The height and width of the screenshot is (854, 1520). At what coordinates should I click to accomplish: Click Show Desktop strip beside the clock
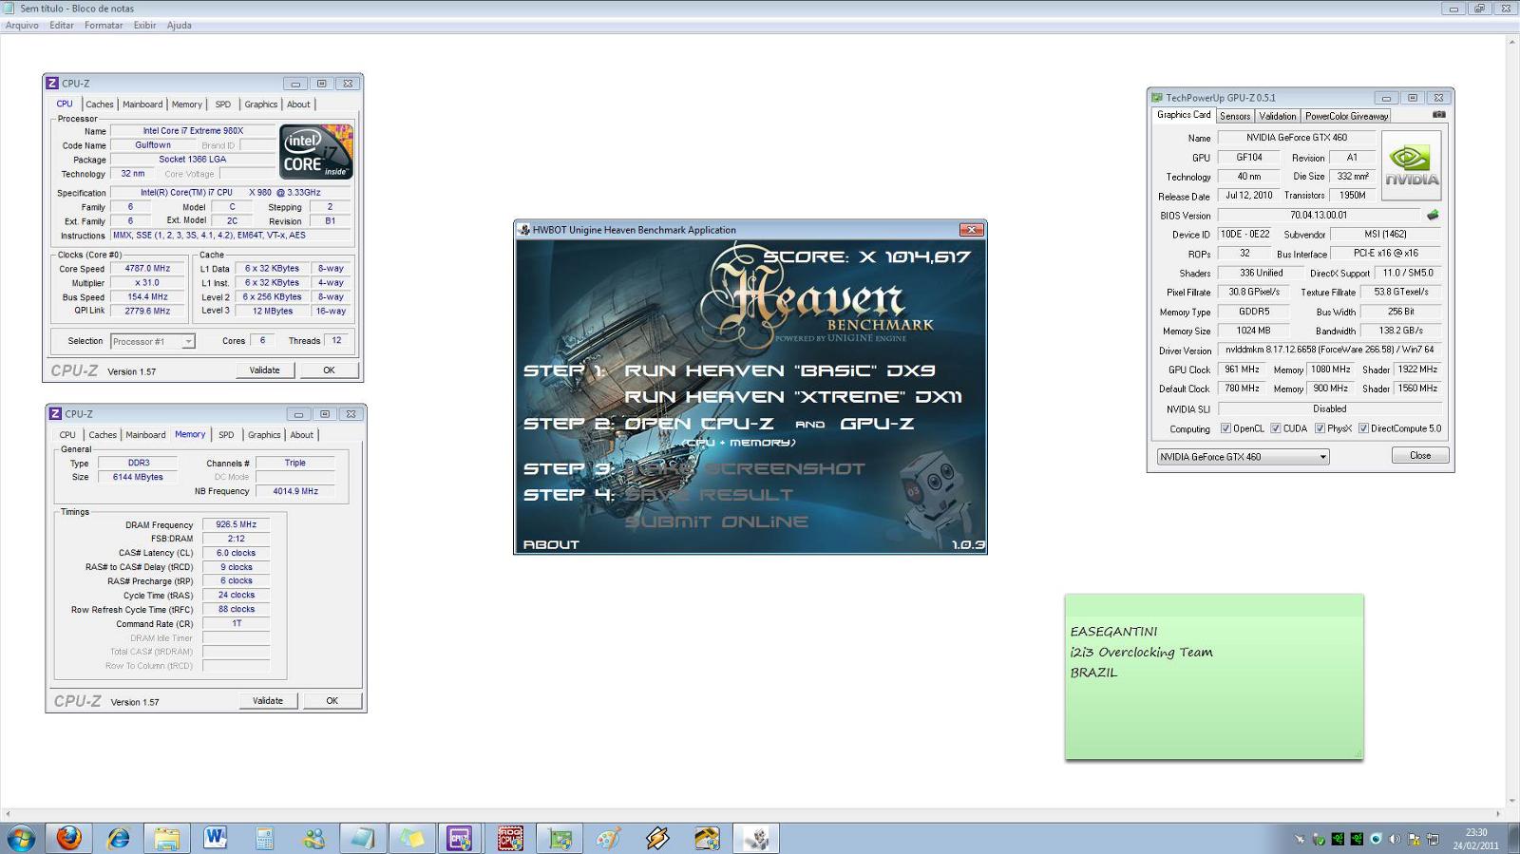point(1513,839)
